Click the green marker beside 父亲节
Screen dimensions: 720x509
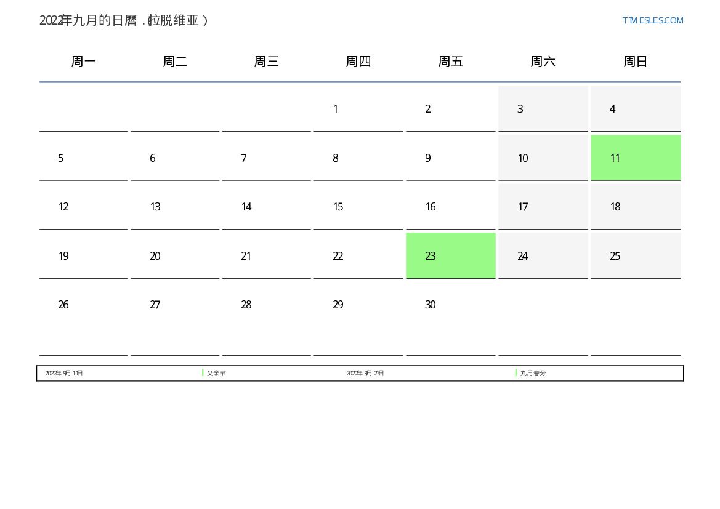(x=203, y=373)
